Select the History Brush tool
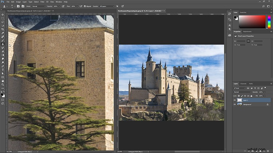The height and width of the screenshot is (153, 273). pyautogui.click(x=3, y=48)
